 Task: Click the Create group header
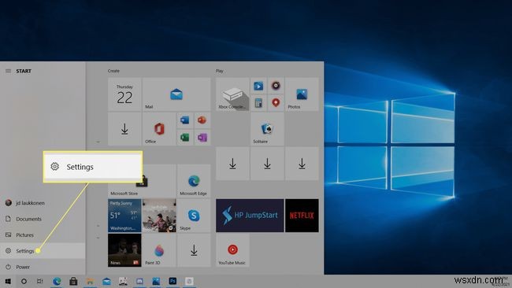[113, 71]
